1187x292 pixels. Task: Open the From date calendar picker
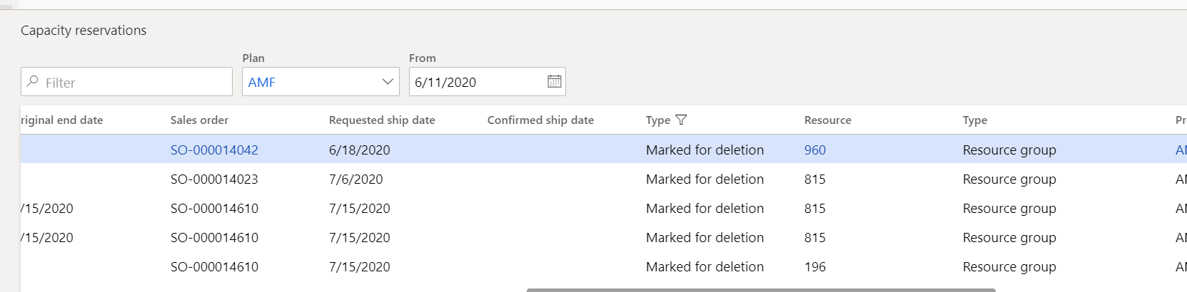point(554,82)
